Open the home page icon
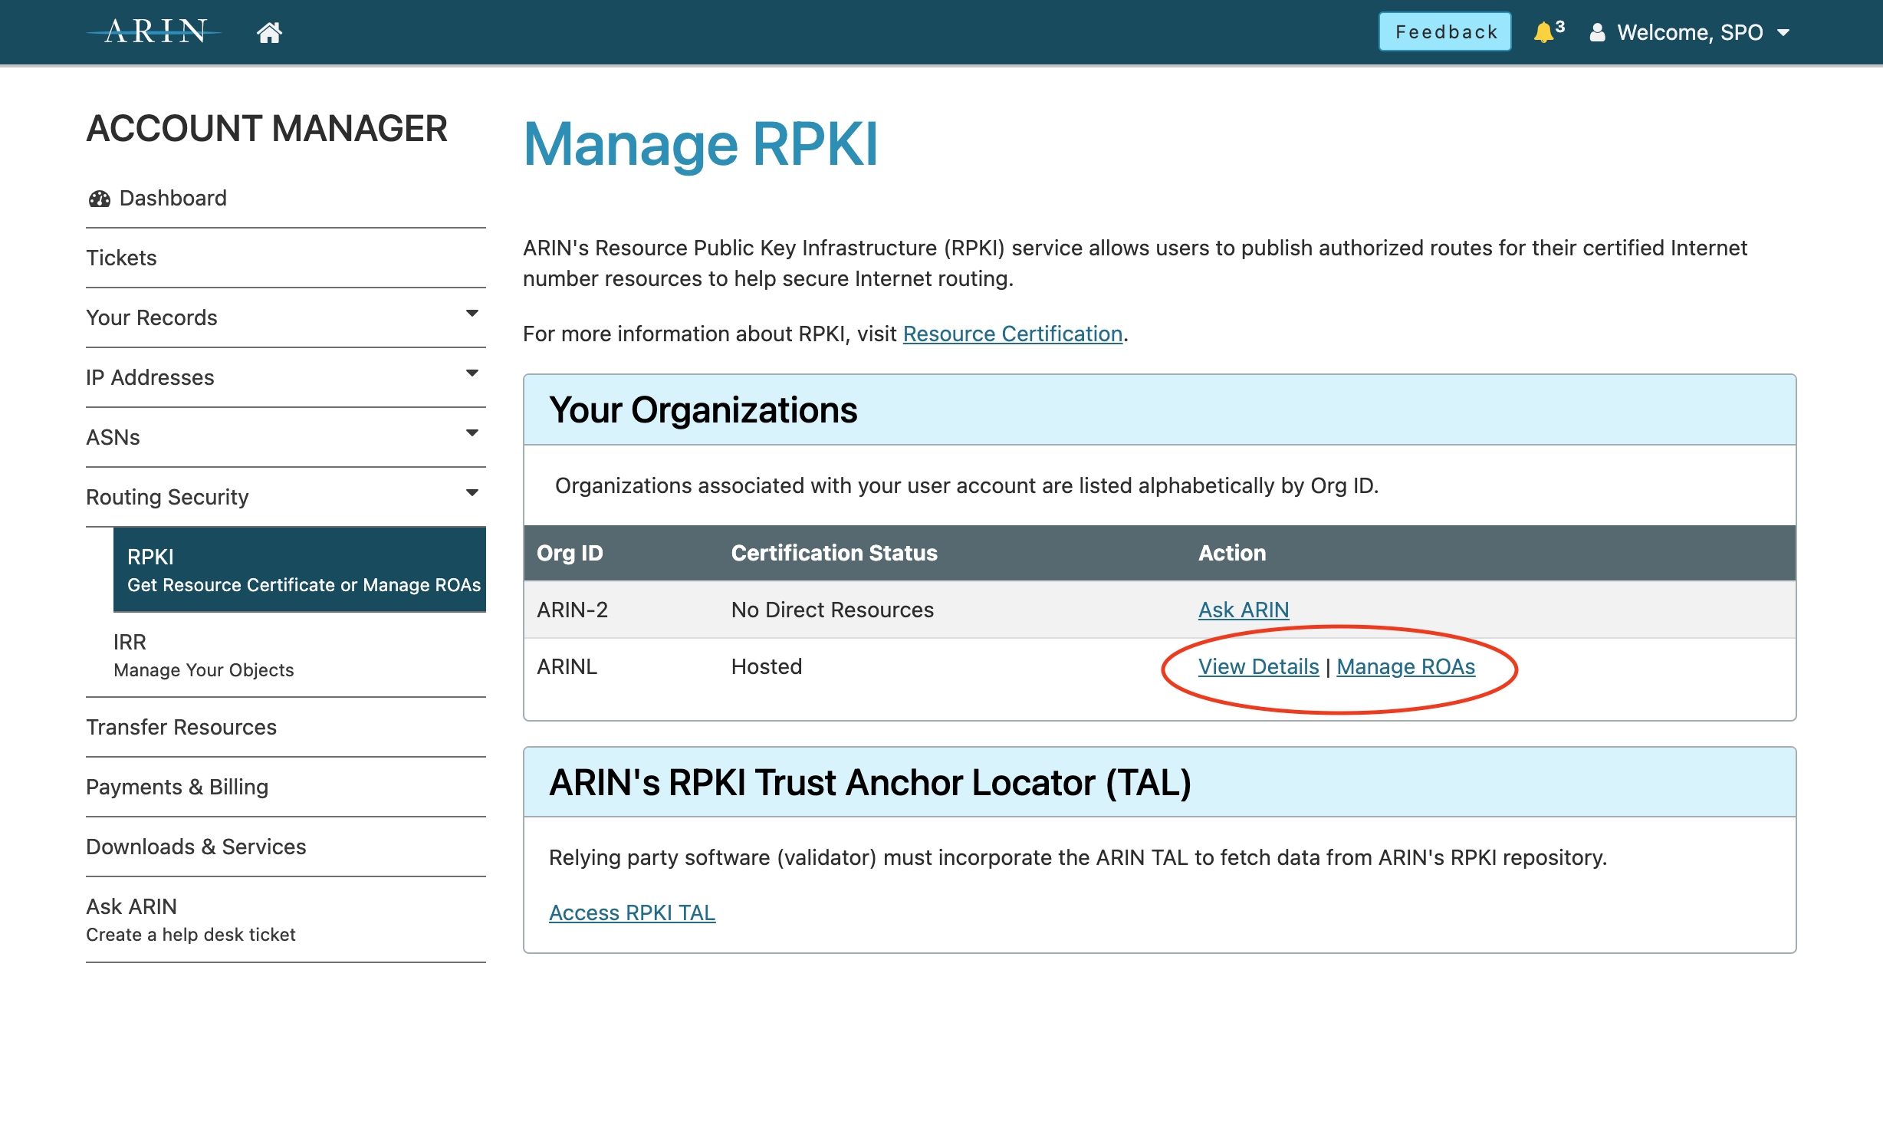Screen dimensions: 1883x1141 coord(269,32)
